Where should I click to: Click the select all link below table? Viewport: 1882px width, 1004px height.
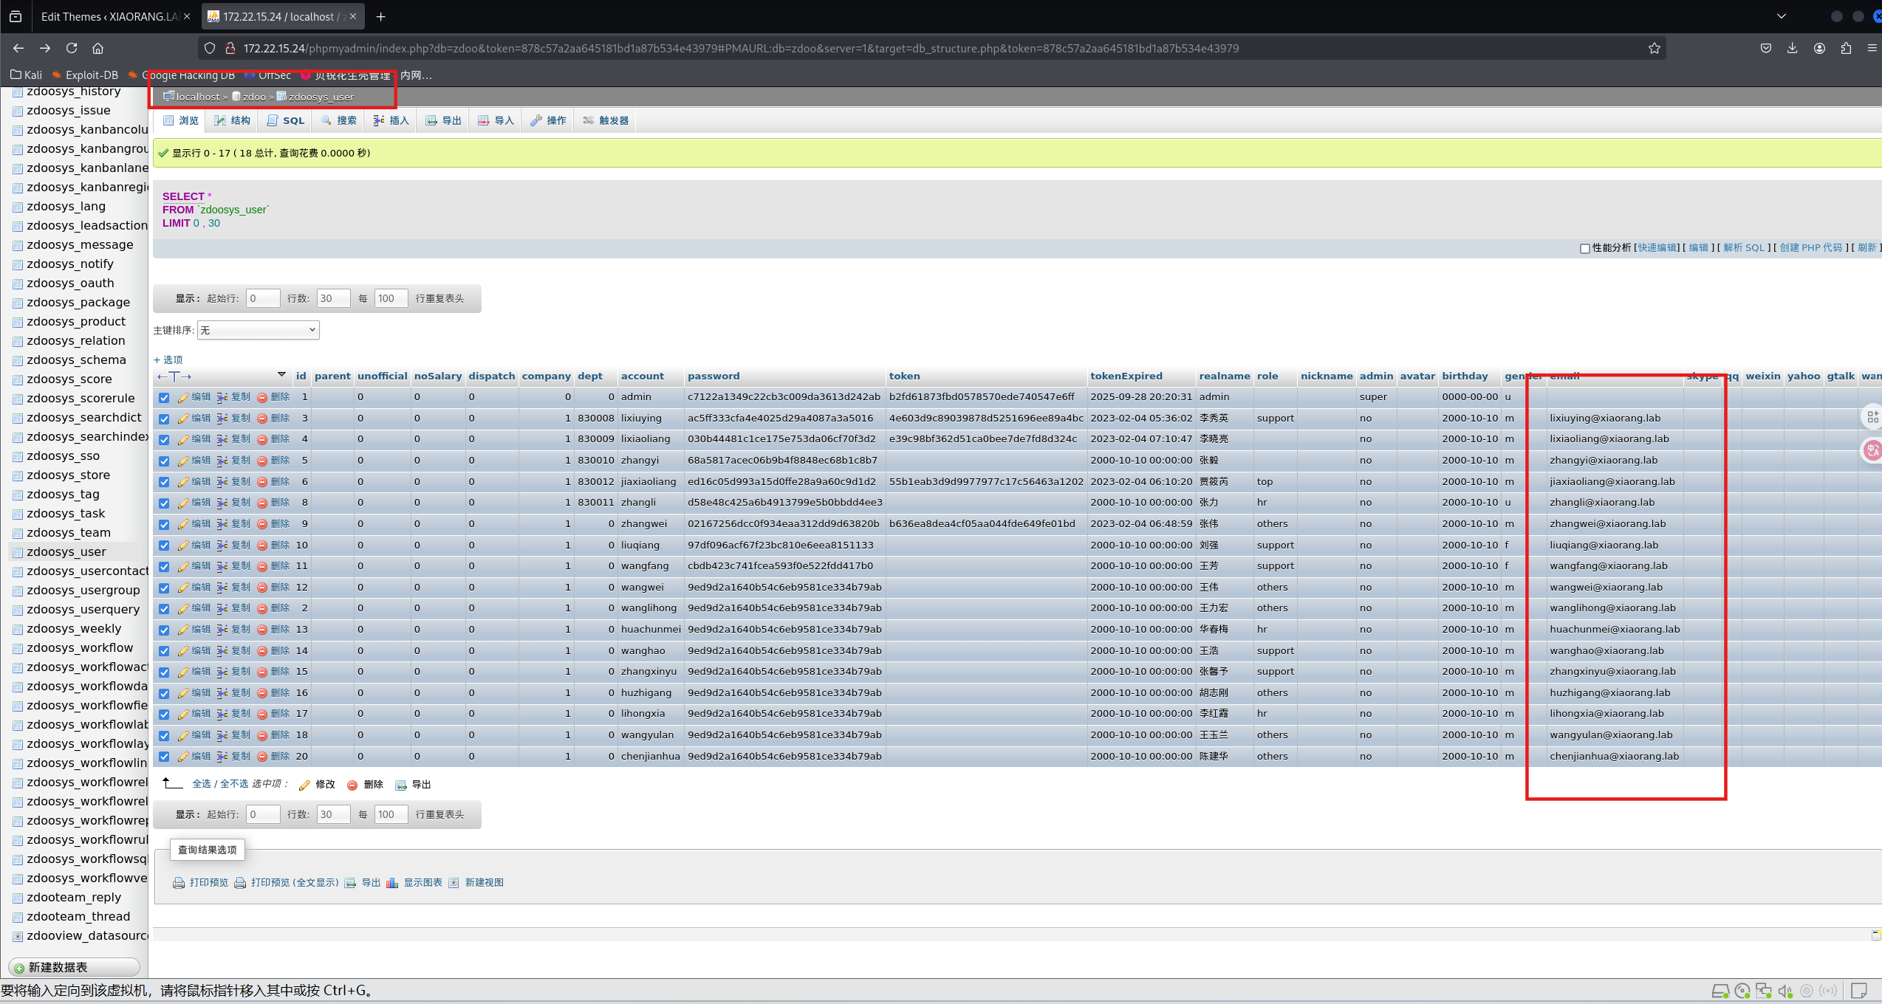tap(201, 784)
